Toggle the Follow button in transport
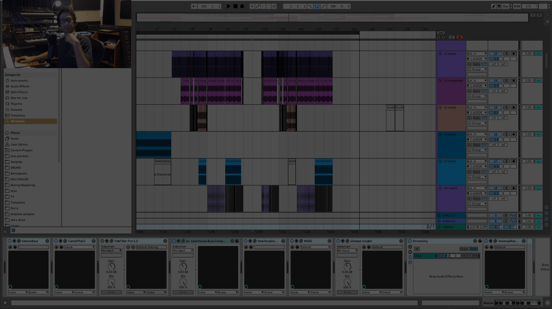The image size is (552, 309). coord(194,6)
